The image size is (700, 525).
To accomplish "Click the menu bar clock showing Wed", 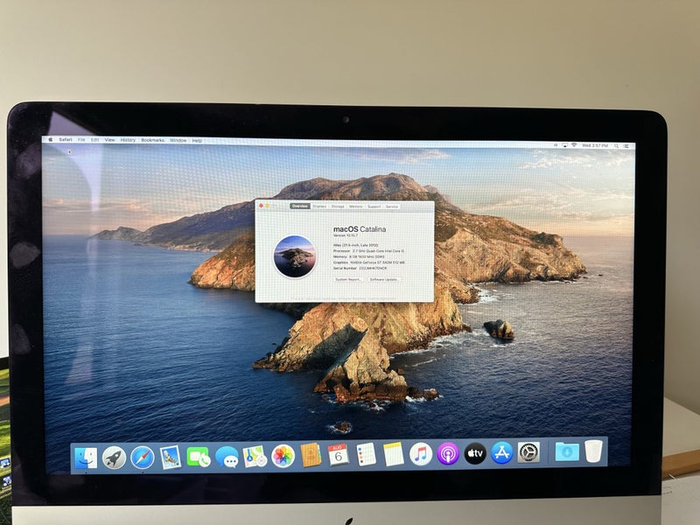I will [595, 145].
